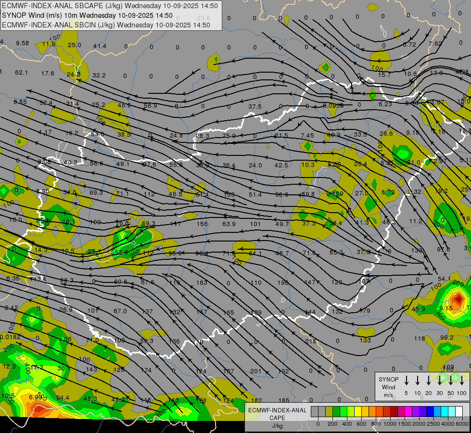The image size is (471, 433).
Task: Click the map value 153
Action: click(x=229, y=194)
